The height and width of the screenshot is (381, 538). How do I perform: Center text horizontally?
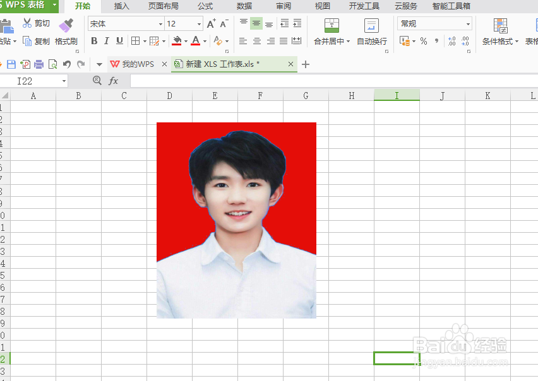[x=256, y=41]
